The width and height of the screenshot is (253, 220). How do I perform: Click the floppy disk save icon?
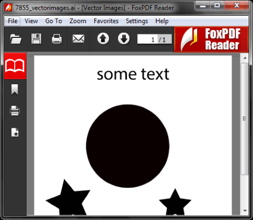tap(36, 38)
